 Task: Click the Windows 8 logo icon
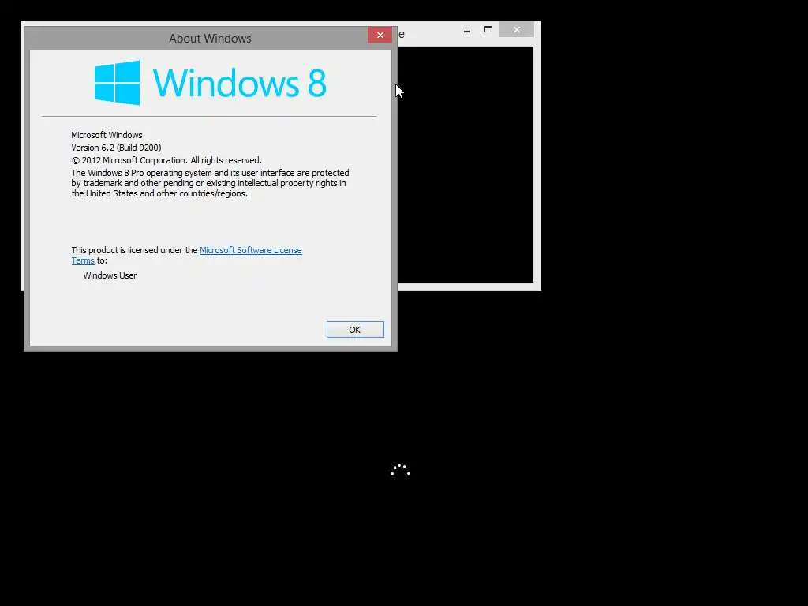pyautogui.click(x=117, y=82)
